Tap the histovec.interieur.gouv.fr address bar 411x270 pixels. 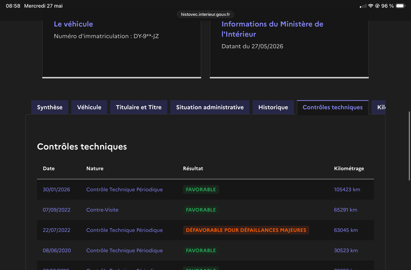(206, 14)
